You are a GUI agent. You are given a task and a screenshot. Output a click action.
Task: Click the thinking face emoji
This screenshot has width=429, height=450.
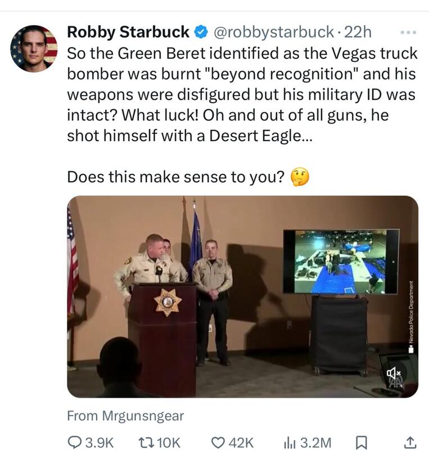tap(300, 178)
